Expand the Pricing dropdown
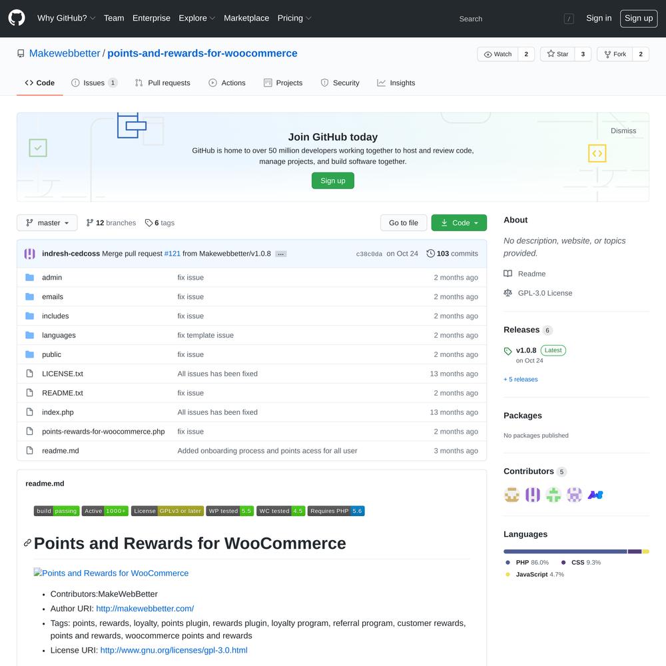666x666 pixels. tap(294, 18)
